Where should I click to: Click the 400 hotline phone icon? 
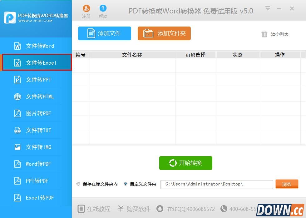[224, 209]
